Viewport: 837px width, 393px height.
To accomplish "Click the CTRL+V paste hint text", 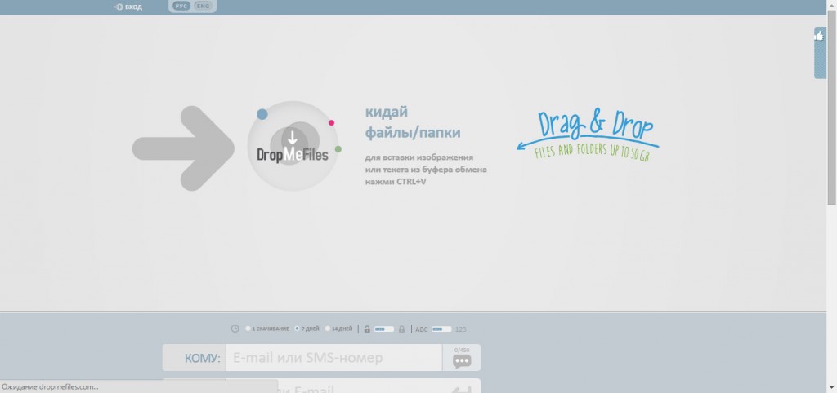I will pos(426,170).
